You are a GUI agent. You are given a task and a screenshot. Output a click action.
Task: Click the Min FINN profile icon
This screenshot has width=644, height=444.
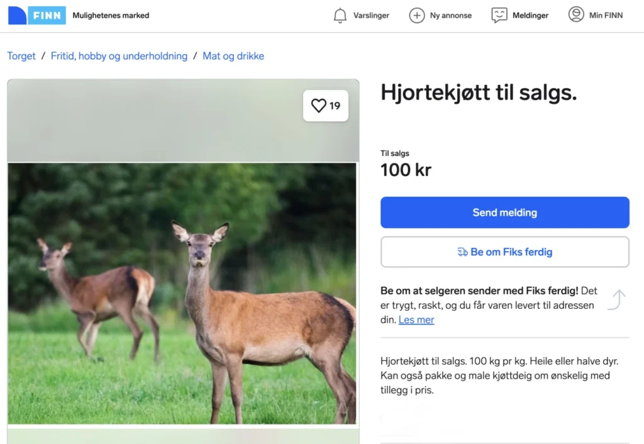click(576, 14)
